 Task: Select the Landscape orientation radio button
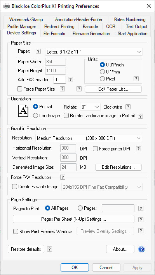[35, 116]
